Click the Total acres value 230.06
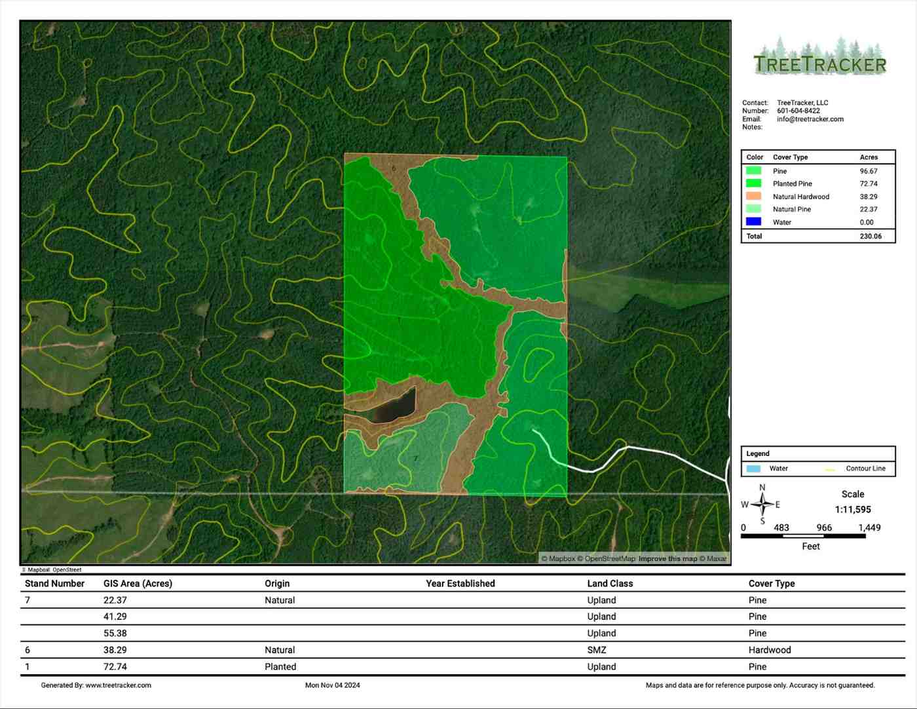This screenshot has height=709, width=917. [870, 237]
